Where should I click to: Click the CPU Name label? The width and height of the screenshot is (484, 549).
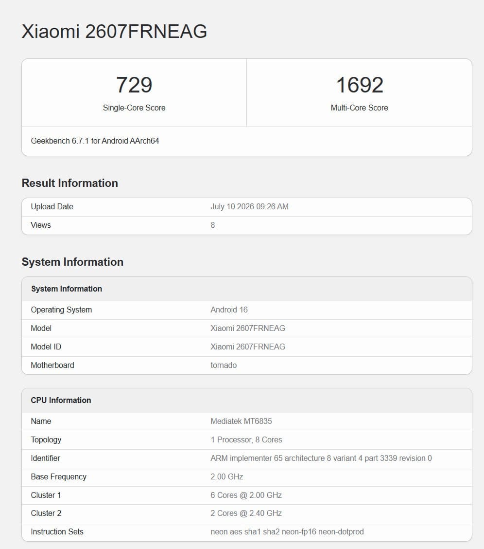point(41,421)
